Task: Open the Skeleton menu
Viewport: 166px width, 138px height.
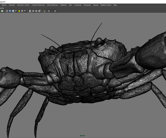Action: tap(64, 5)
